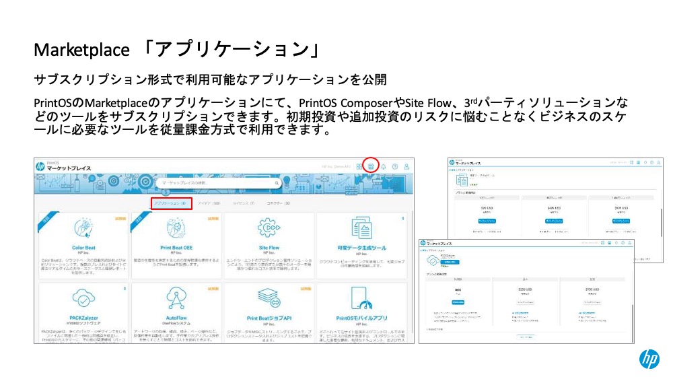The height and width of the screenshot is (379, 673).
Task: Open the help question mark icon in the main Marketplace header
Action: [x=395, y=166]
